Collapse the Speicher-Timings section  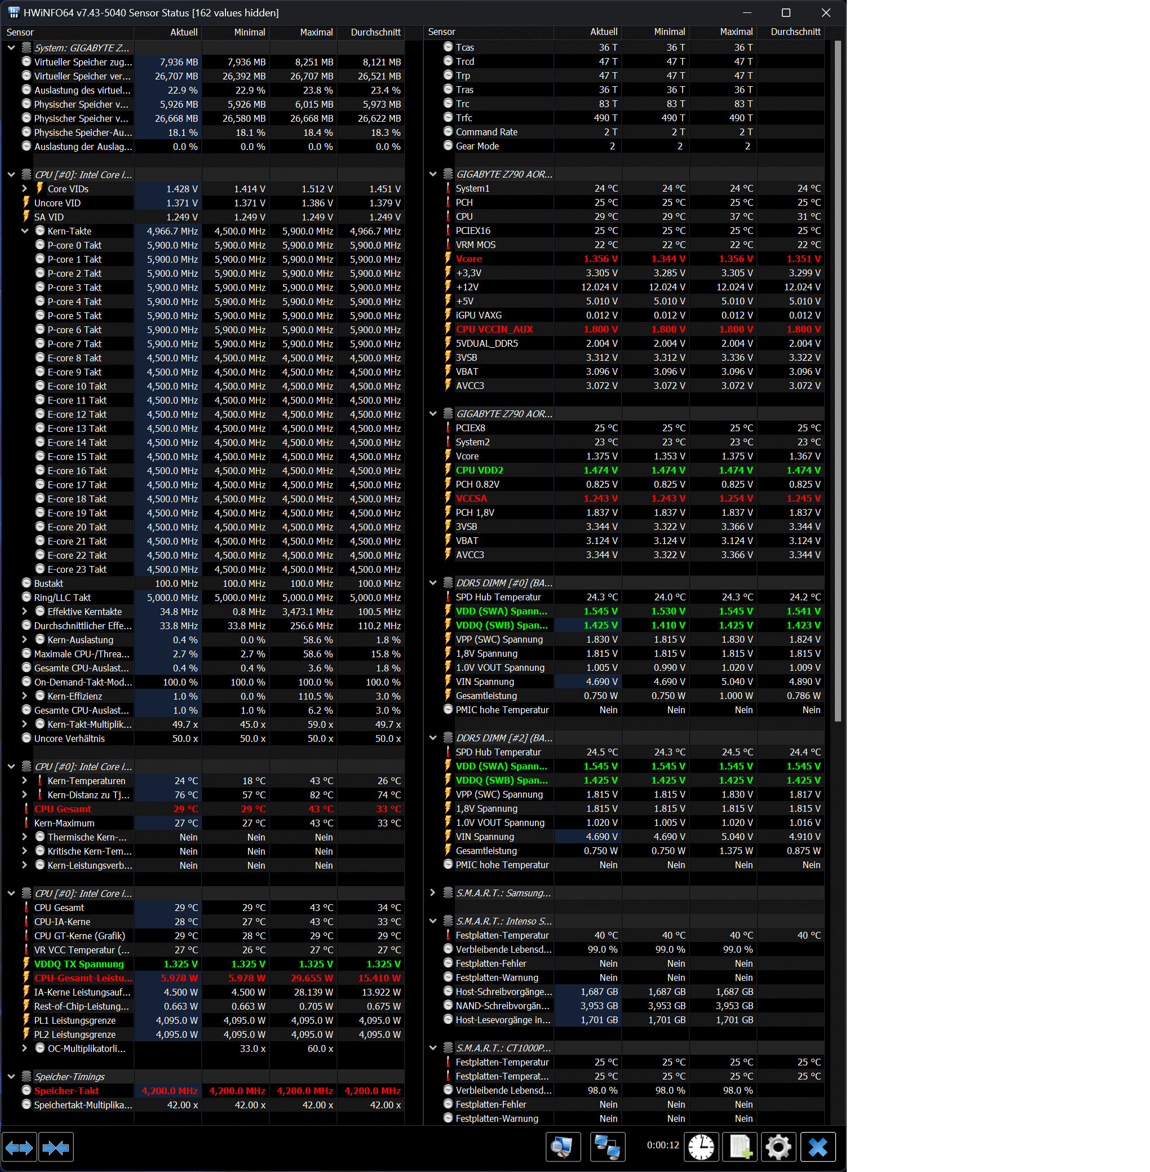[x=11, y=1077]
